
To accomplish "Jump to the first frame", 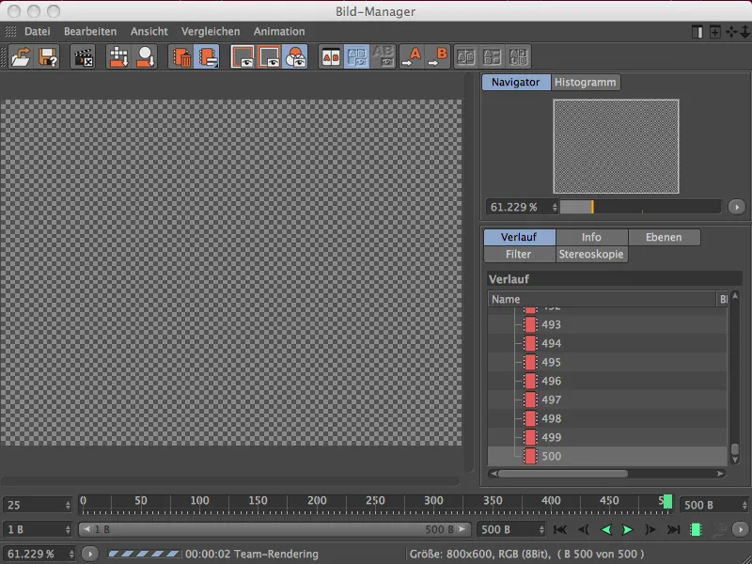I will [x=559, y=530].
